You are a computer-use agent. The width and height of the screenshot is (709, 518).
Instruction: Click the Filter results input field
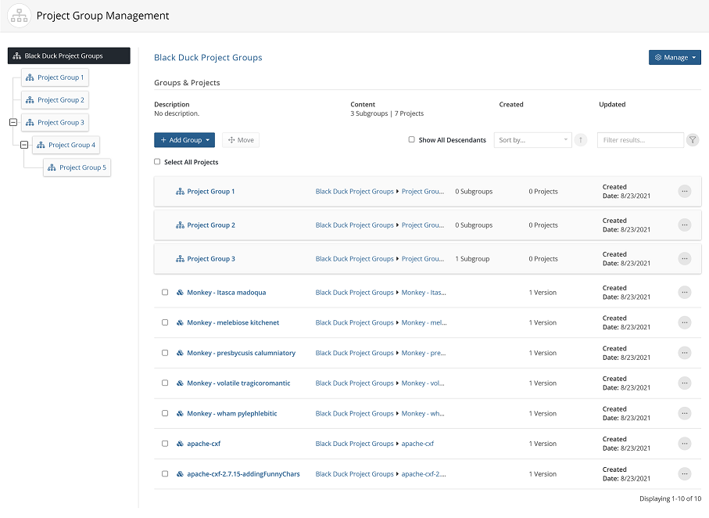tap(640, 140)
